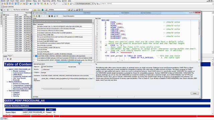
Task: Click the green run arrow in main toolbar
Action: tap(8, 10)
